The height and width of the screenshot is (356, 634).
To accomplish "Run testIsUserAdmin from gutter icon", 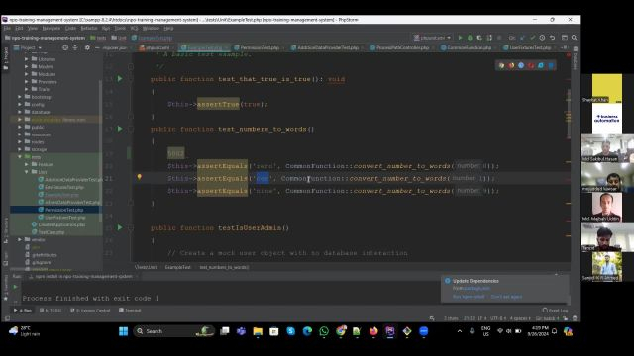I will coord(120,227).
